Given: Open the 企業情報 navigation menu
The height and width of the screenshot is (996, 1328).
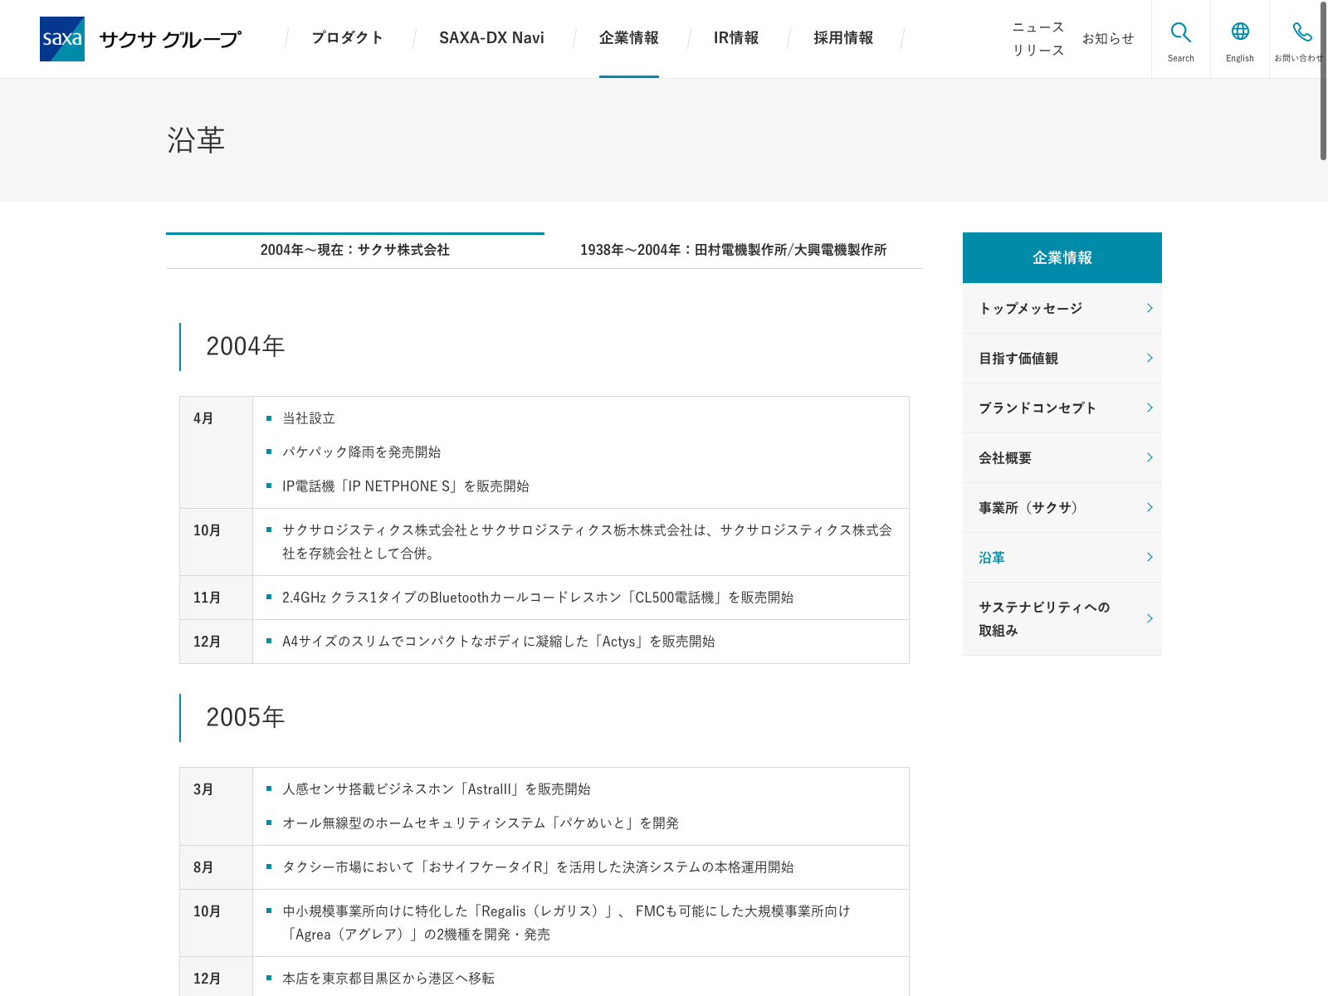Looking at the screenshot, I should coord(629,38).
